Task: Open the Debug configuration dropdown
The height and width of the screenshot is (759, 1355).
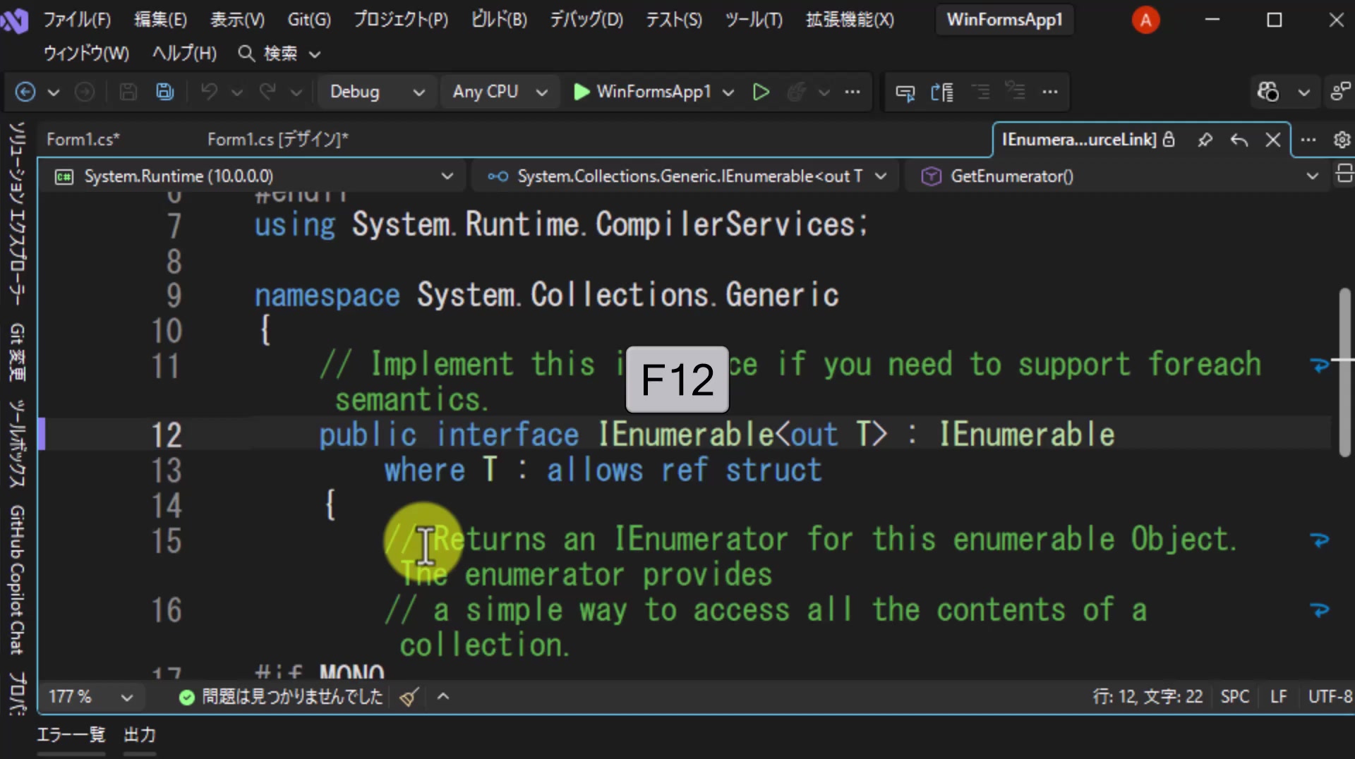Action: pos(377,92)
